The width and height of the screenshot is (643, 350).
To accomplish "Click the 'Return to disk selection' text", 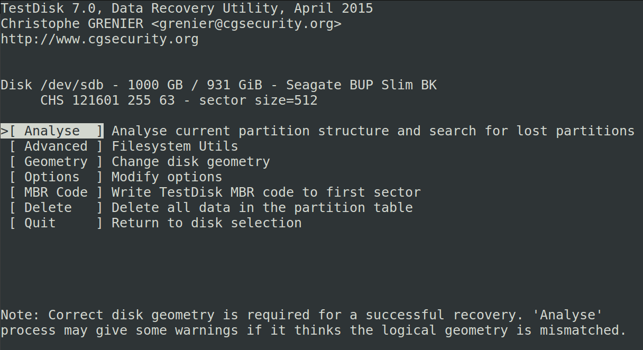I will pyautogui.click(x=206, y=223).
